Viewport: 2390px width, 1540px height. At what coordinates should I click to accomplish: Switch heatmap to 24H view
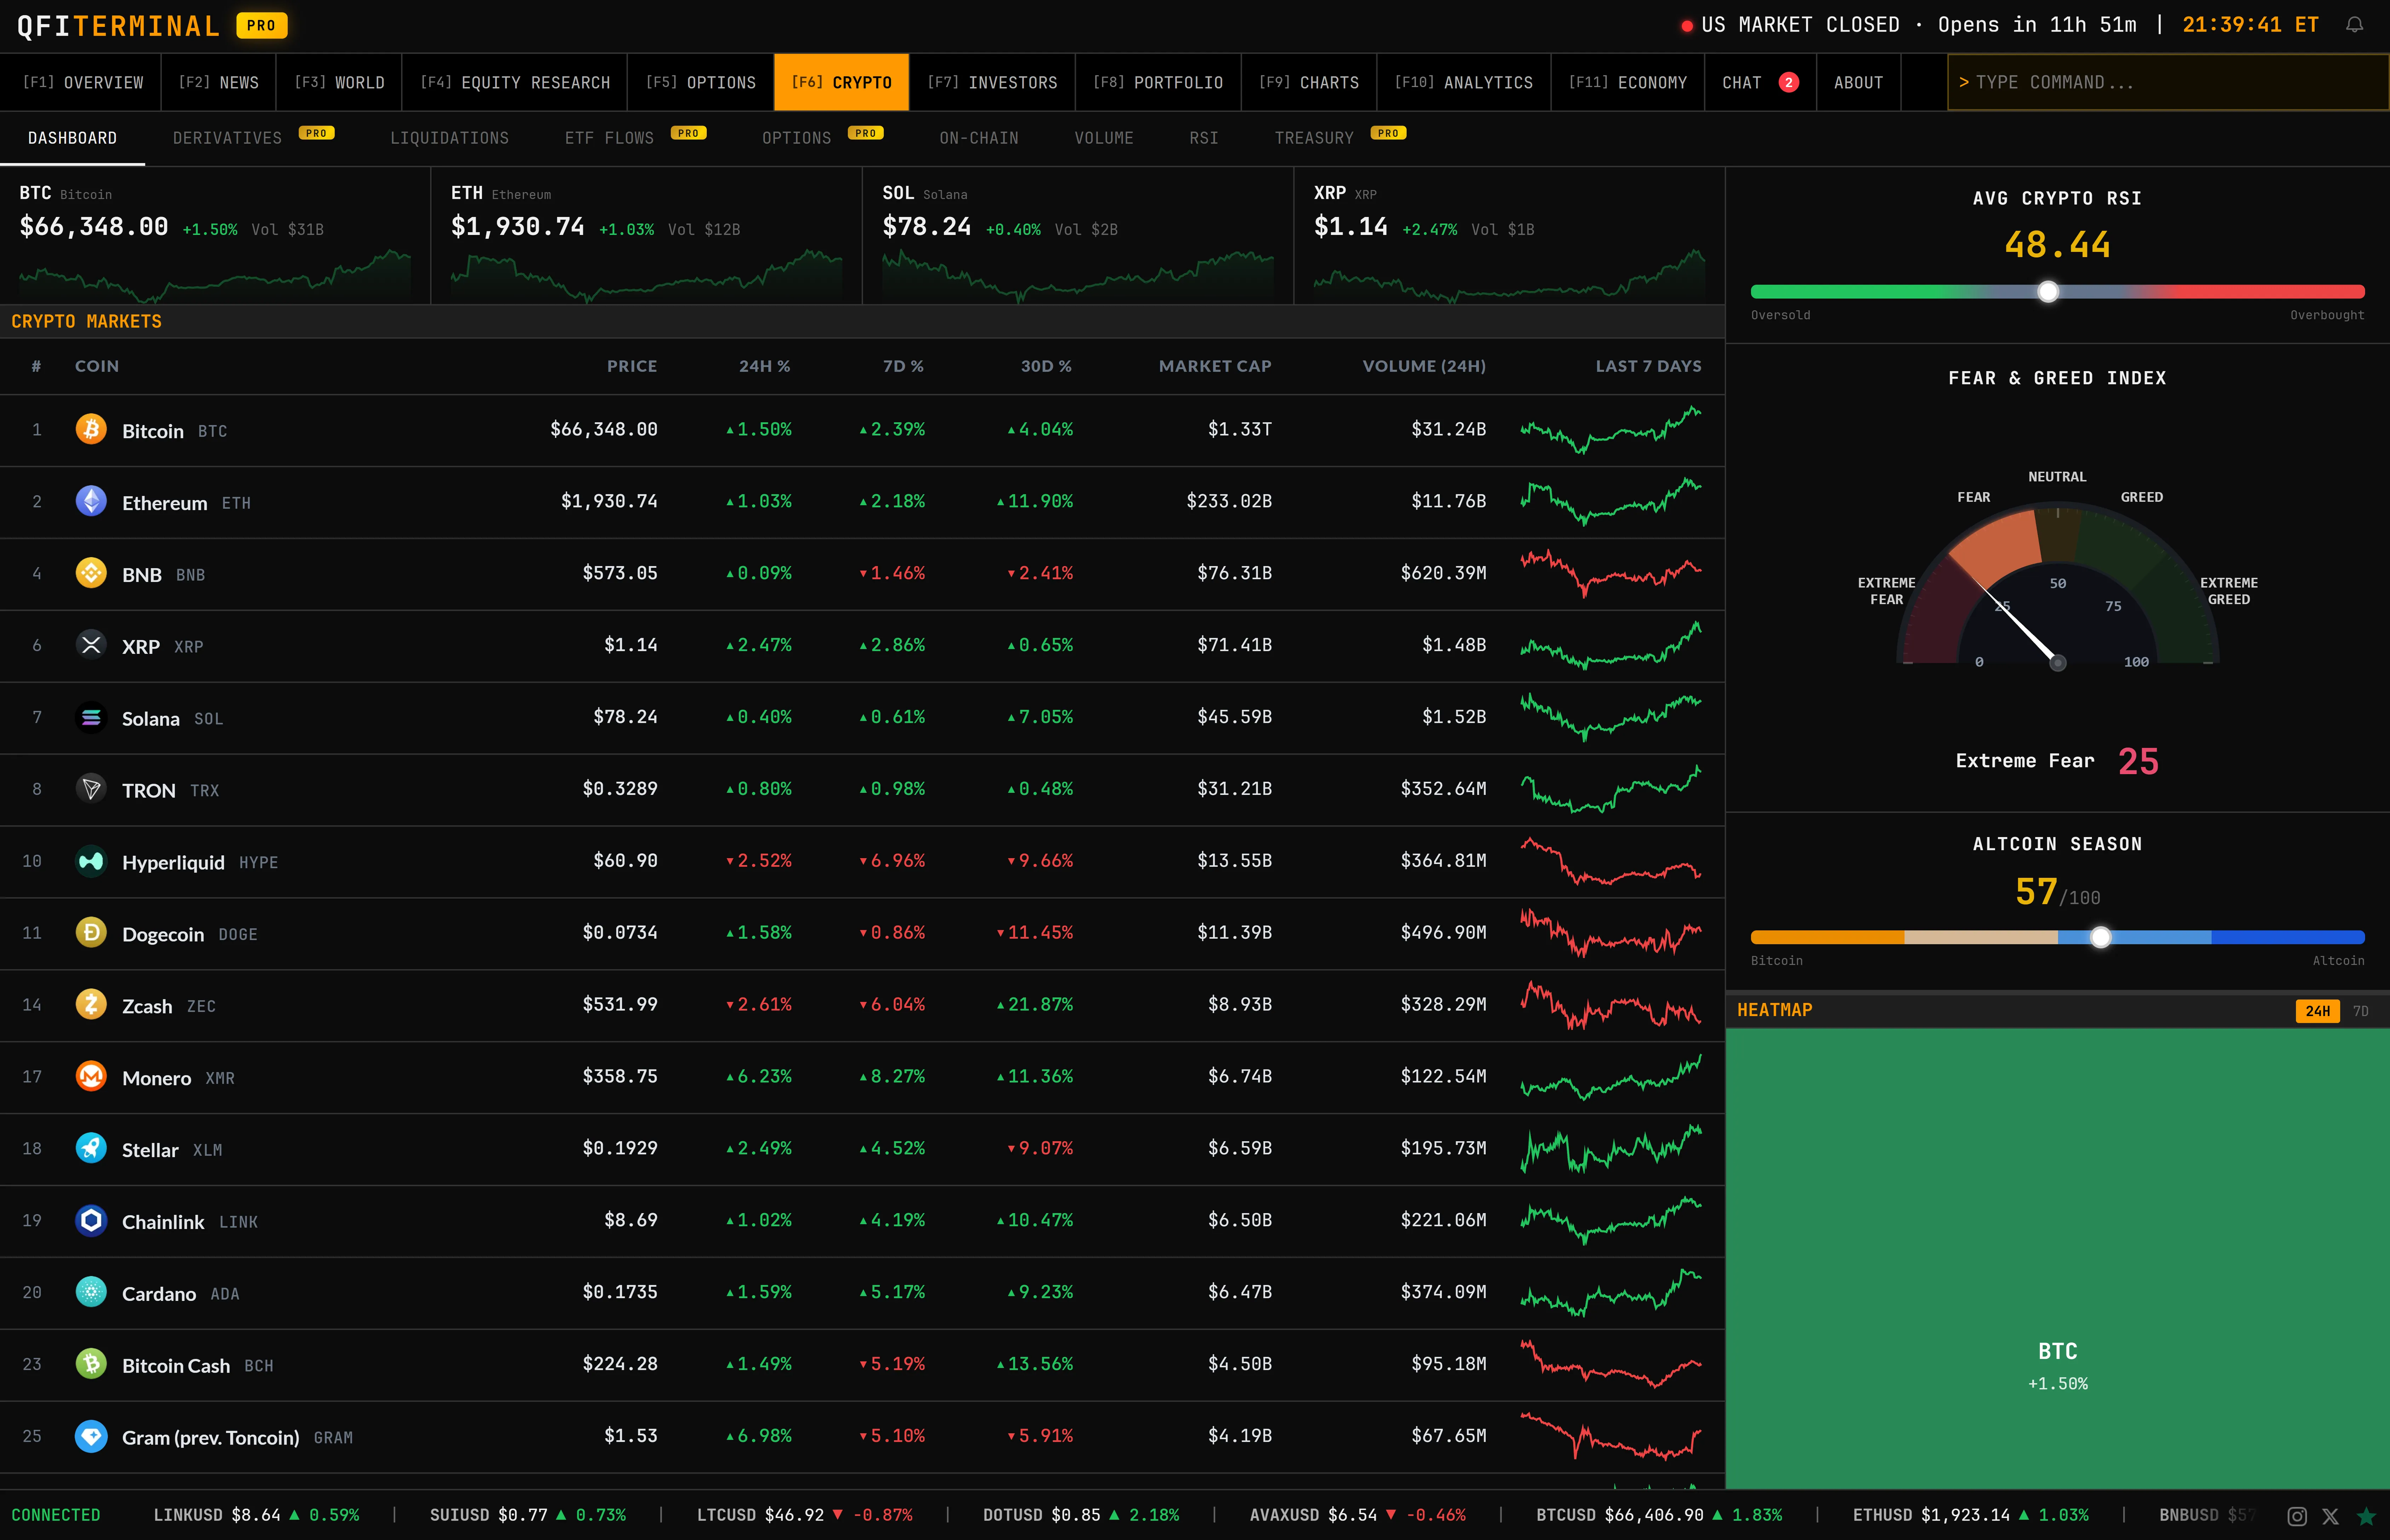[x=2317, y=1011]
